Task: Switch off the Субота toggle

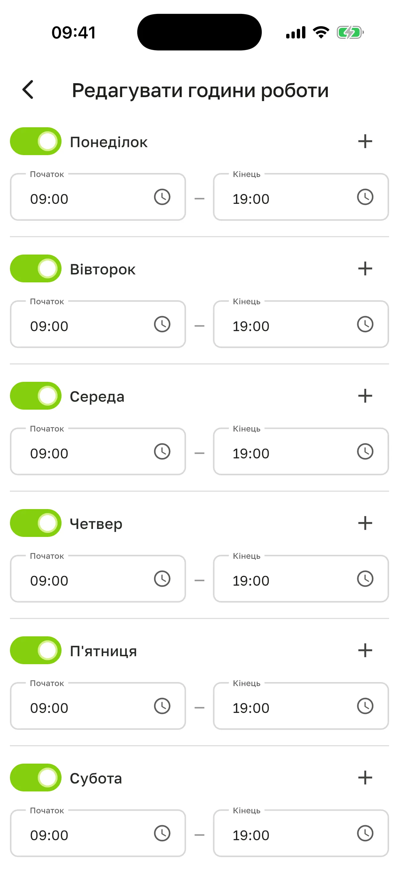Action: point(36,778)
